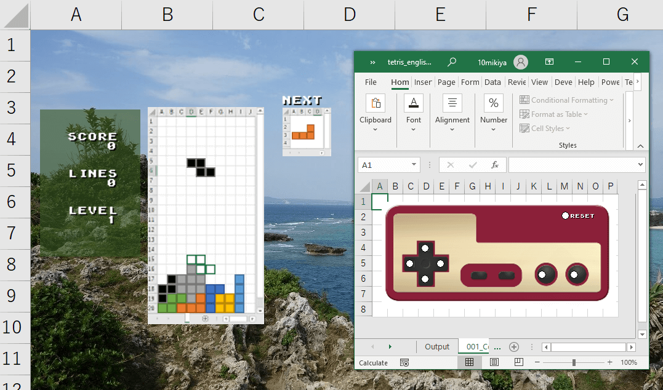The width and height of the screenshot is (663, 390).
Task: Open the Help ribbon tab
Action: click(586, 82)
